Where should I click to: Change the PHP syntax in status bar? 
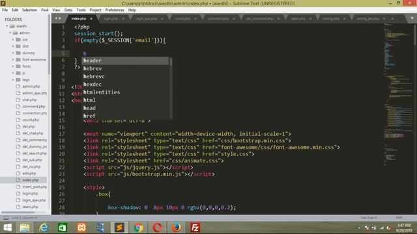click(399, 218)
